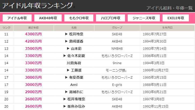The height and width of the screenshot is (110, 195).
Task: Select the name Ami
Action: pyautogui.click(x=74, y=85)
